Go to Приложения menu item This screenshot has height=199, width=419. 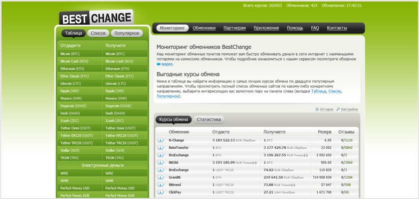tap(266, 28)
